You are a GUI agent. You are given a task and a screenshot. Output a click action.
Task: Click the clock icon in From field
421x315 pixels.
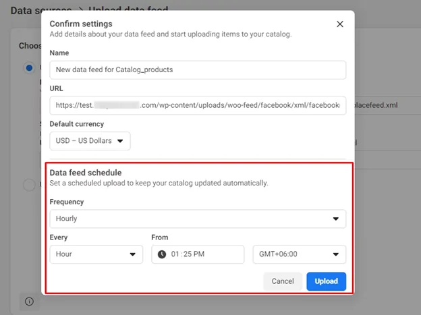tap(162, 254)
